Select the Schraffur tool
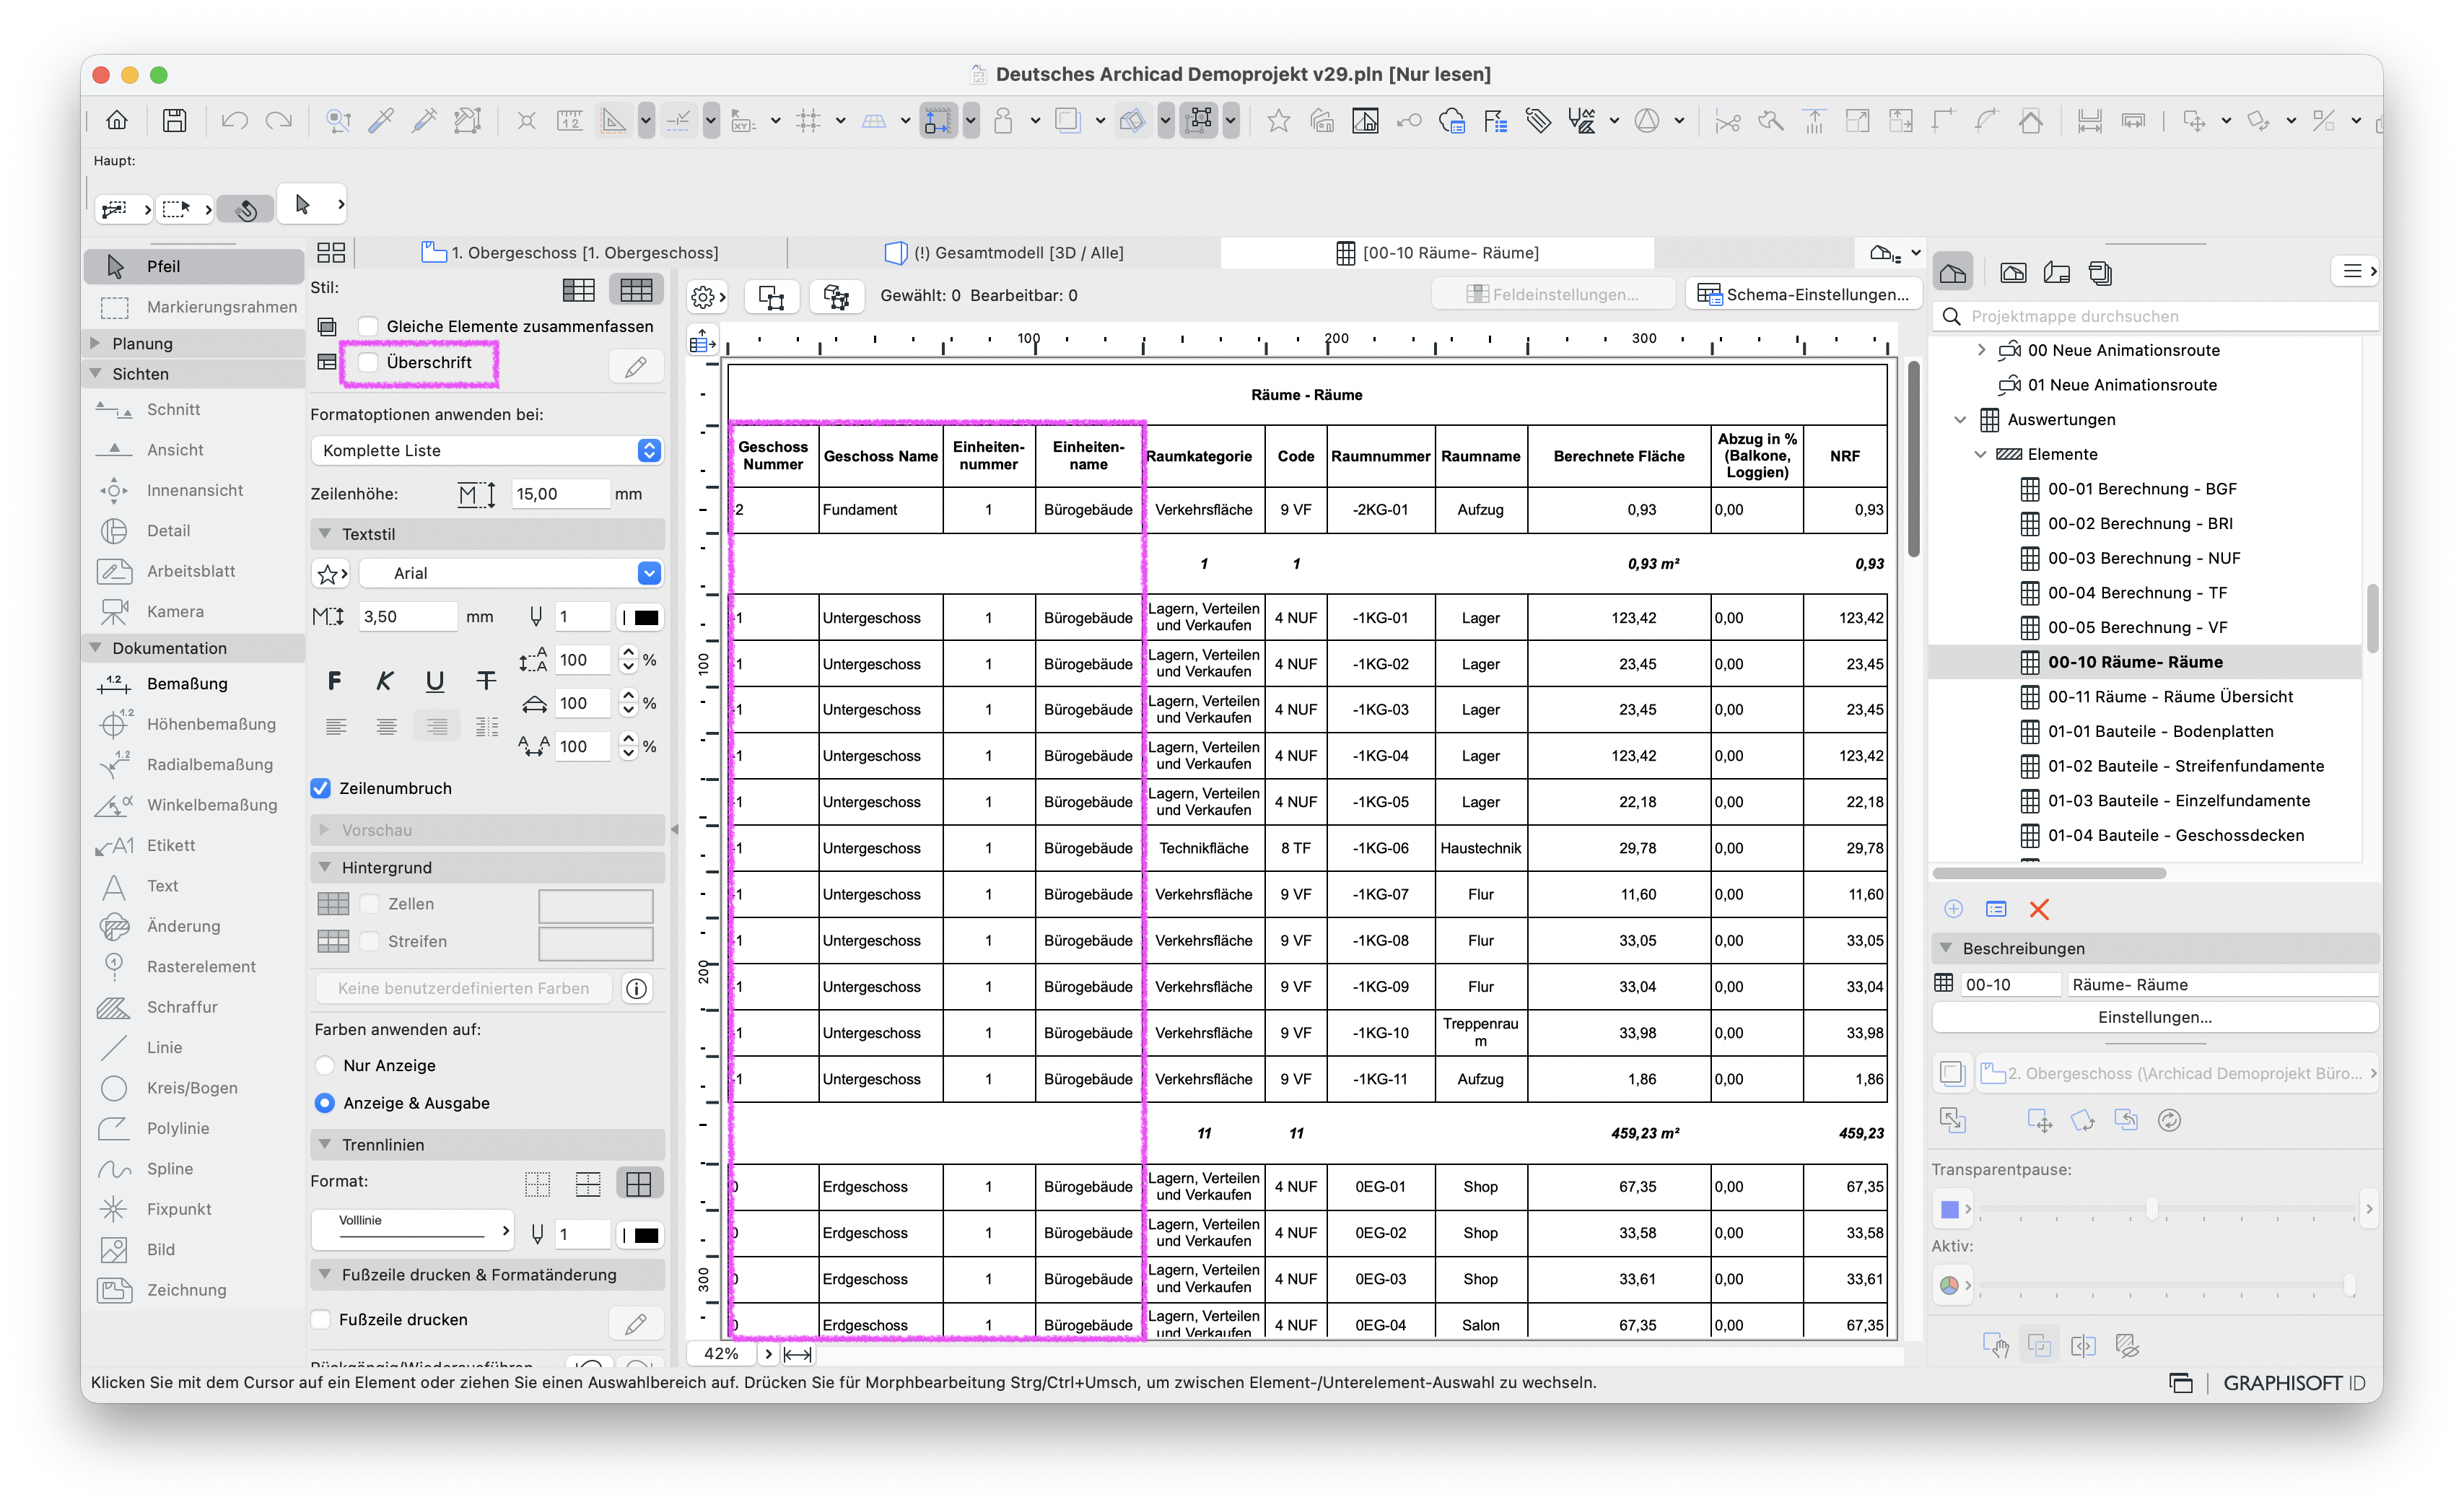Viewport: 2464px width, 1510px height. 194,1007
